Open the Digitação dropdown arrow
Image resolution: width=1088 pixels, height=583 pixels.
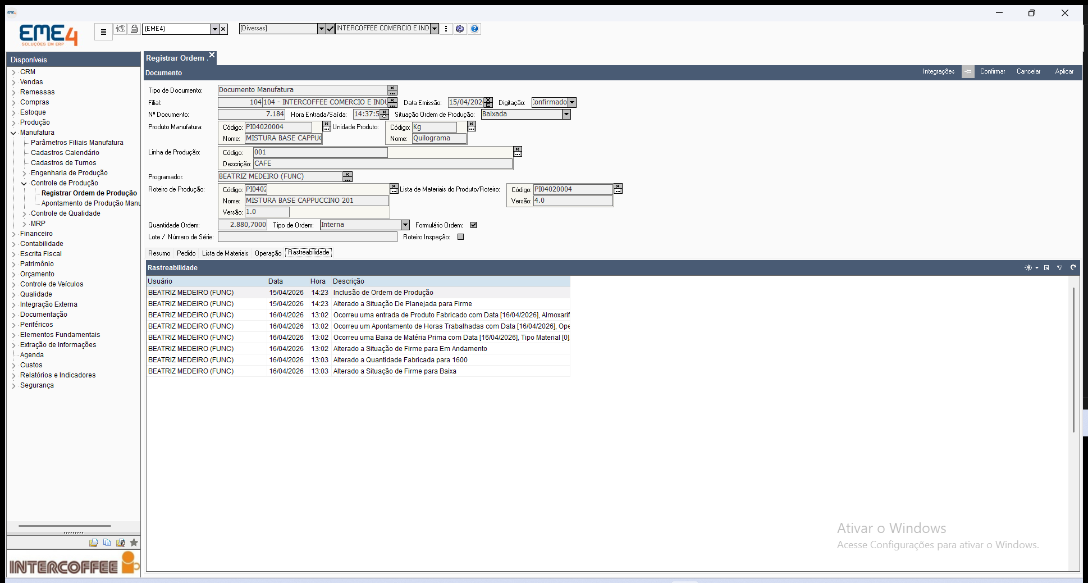coord(572,103)
